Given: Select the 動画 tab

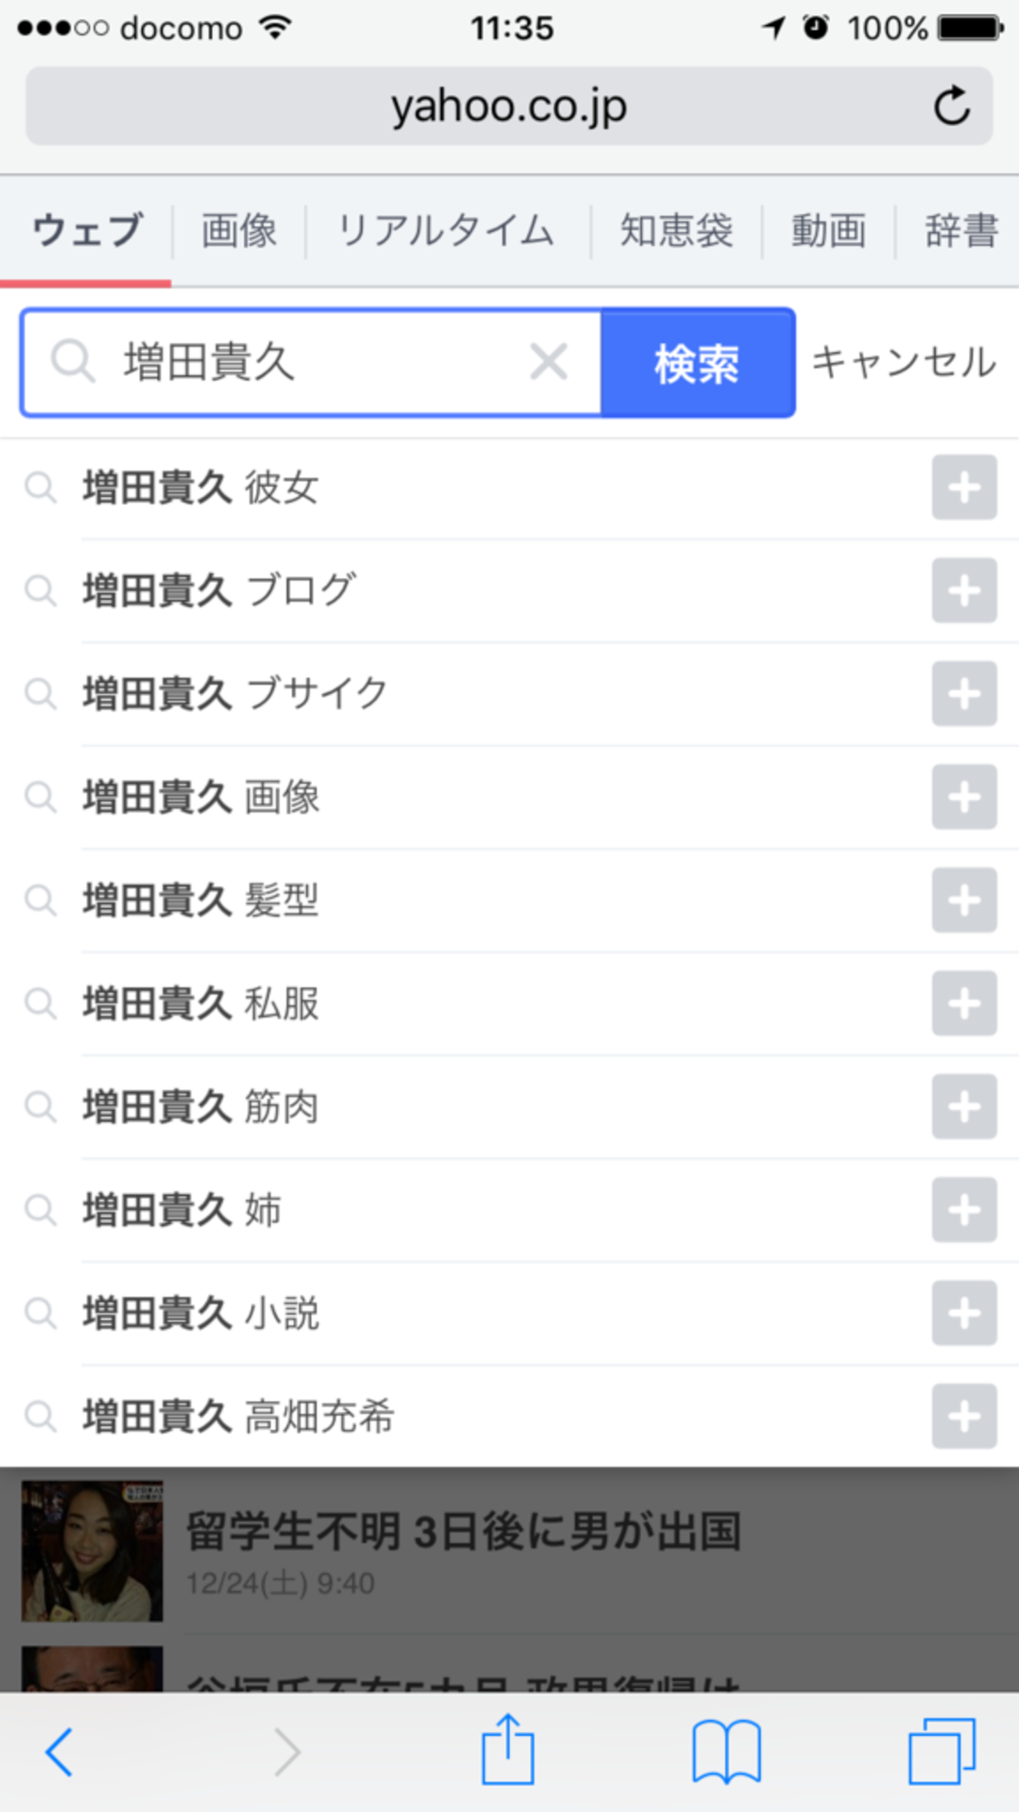Looking at the screenshot, I should pos(828,231).
